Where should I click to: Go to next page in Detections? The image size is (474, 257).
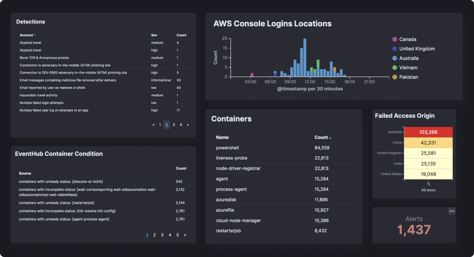point(188,125)
